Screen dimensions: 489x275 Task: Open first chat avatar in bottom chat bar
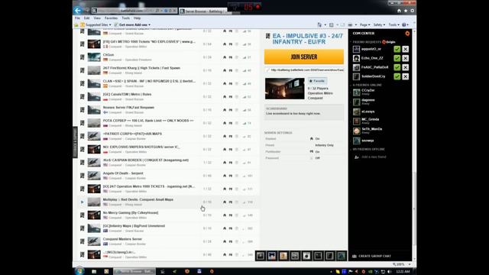tap(261, 256)
